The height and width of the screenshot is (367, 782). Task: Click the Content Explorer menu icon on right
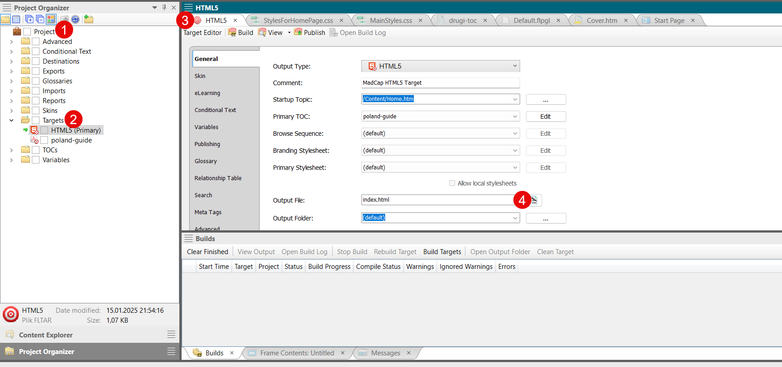[171, 334]
